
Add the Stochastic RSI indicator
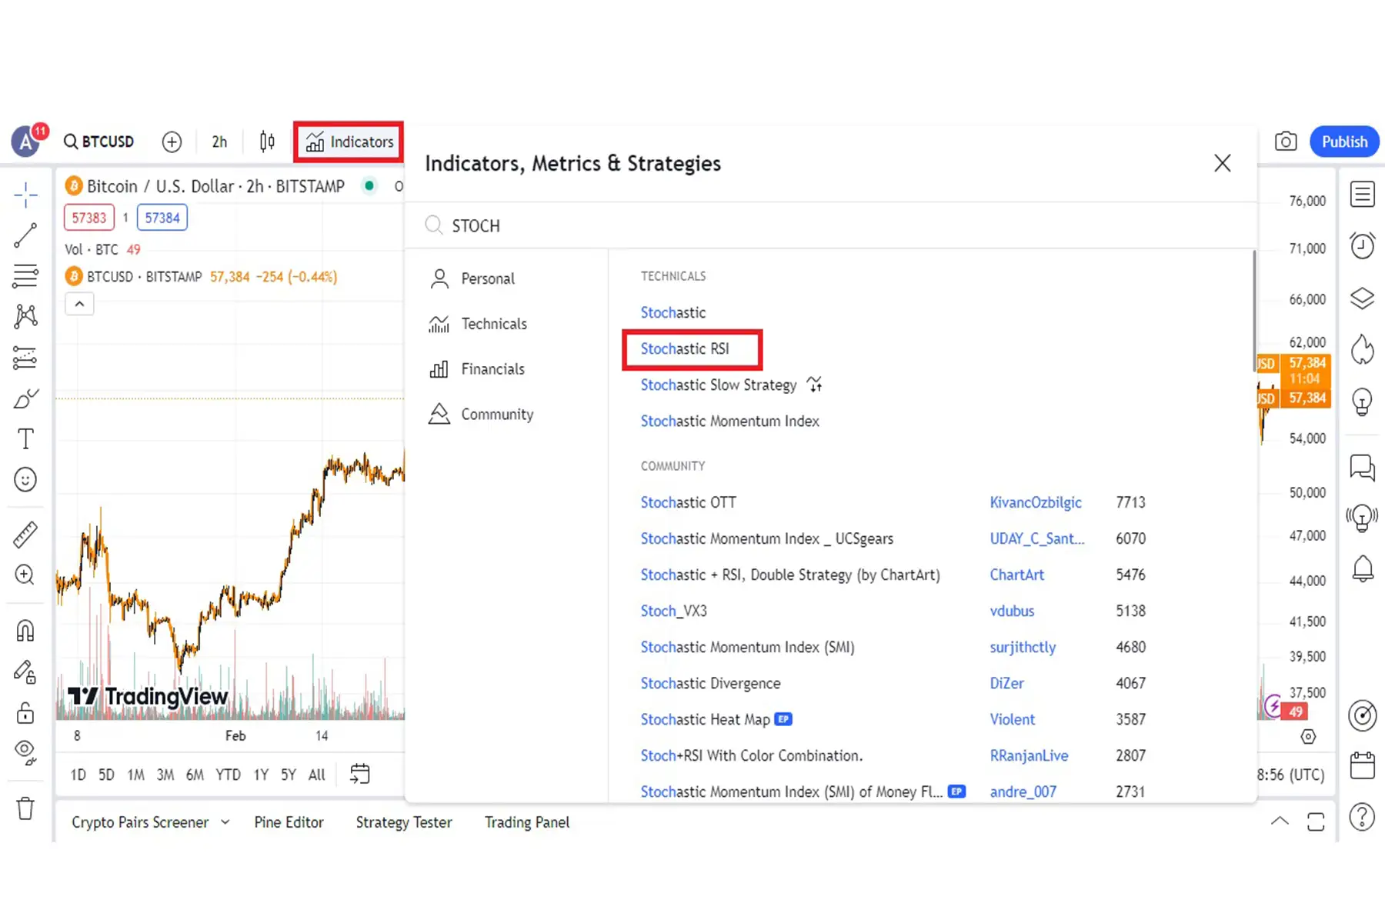click(685, 348)
